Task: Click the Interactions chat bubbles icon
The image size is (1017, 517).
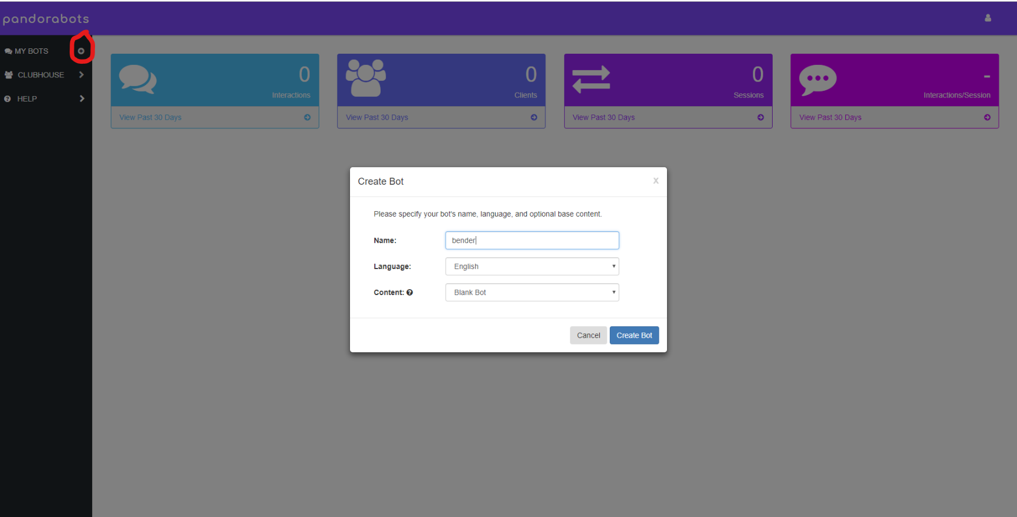Action: (x=138, y=80)
